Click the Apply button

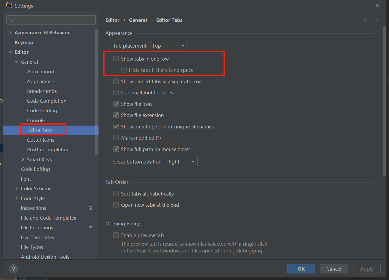tap(367, 269)
